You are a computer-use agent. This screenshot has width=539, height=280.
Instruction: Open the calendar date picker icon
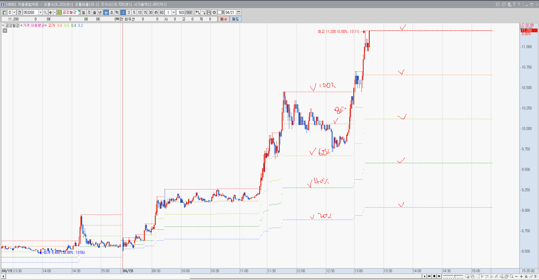[x=239, y=12]
